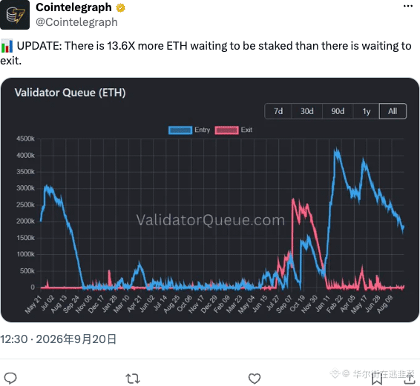
Task: Toggle the Entry series in legend
Action: (x=189, y=130)
